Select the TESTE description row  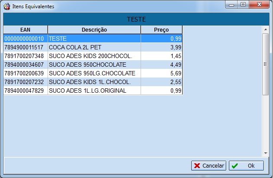click(x=94, y=39)
